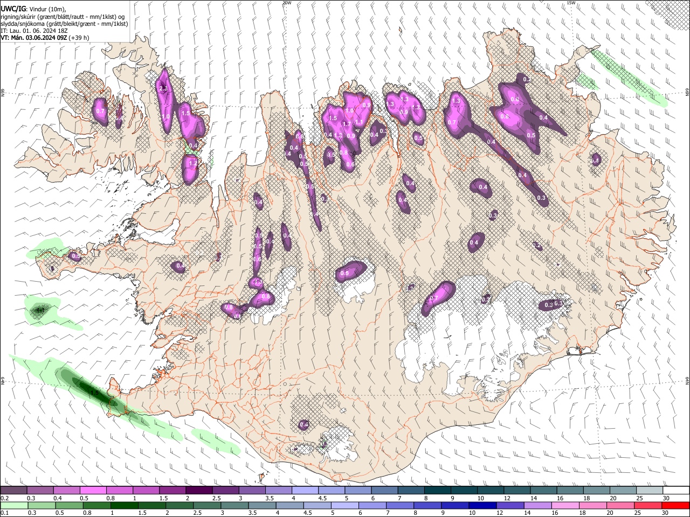Select the darkest green 1 rain swatch
The image size is (690, 517).
pos(124,505)
